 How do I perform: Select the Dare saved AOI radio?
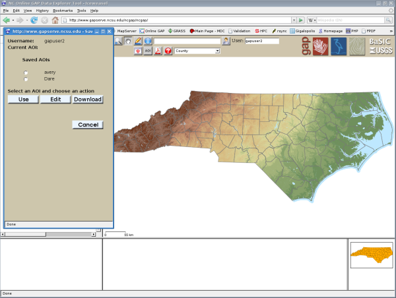tap(26, 79)
